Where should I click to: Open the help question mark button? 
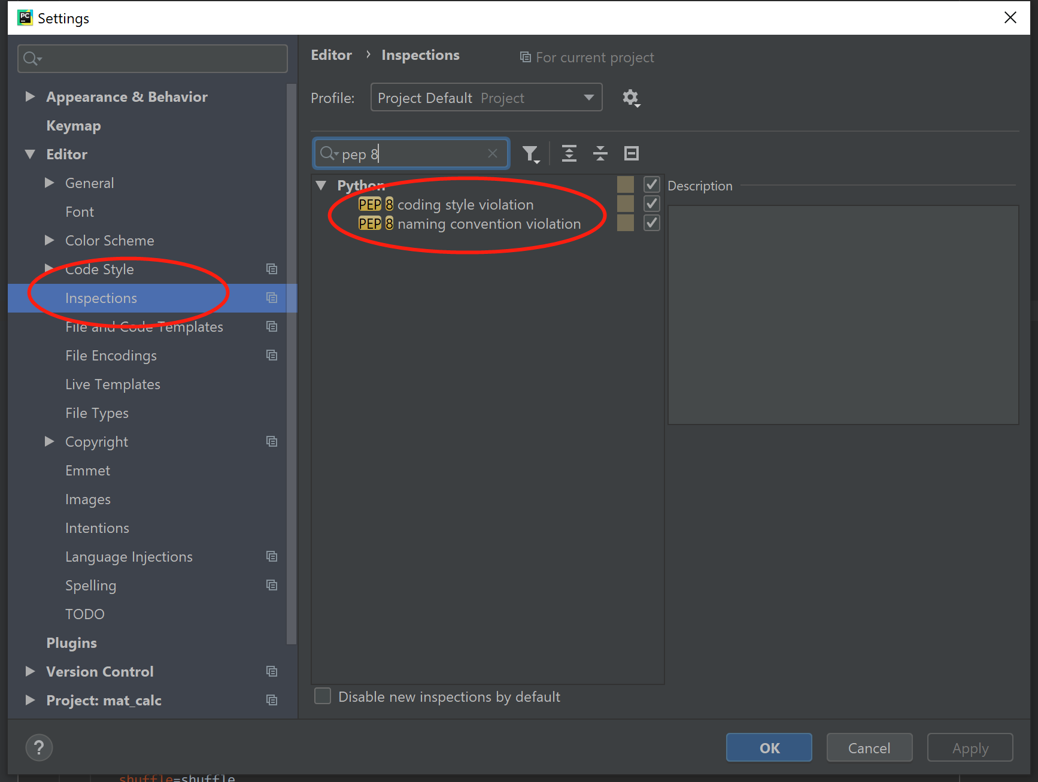(39, 747)
